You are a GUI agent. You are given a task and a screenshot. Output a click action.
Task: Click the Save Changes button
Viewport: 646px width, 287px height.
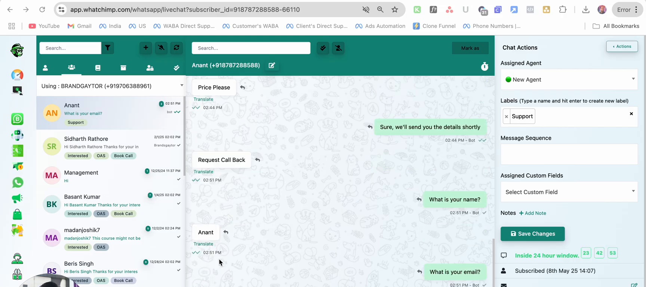coord(532,234)
